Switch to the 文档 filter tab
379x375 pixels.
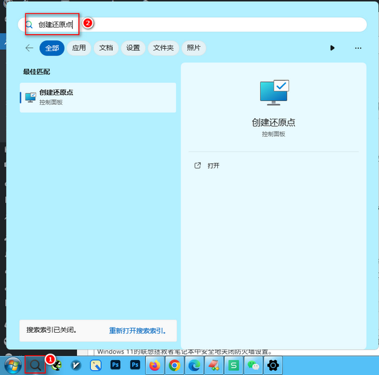click(x=106, y=48)
